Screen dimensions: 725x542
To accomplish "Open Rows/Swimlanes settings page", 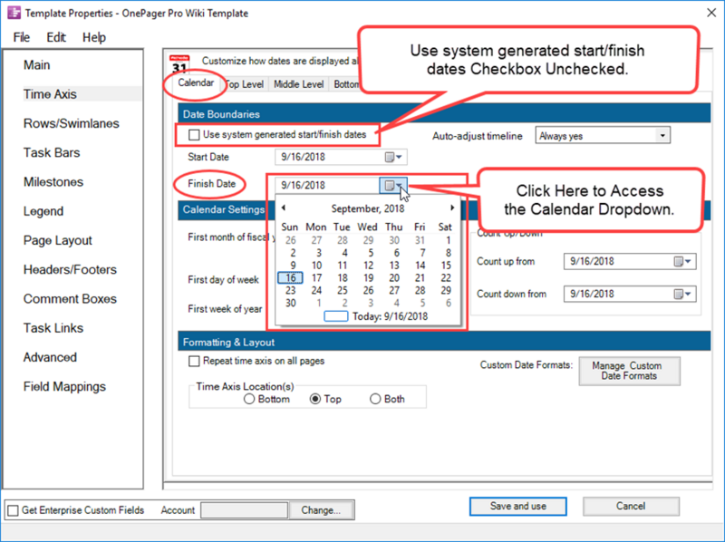I will (x=72, y=123).
